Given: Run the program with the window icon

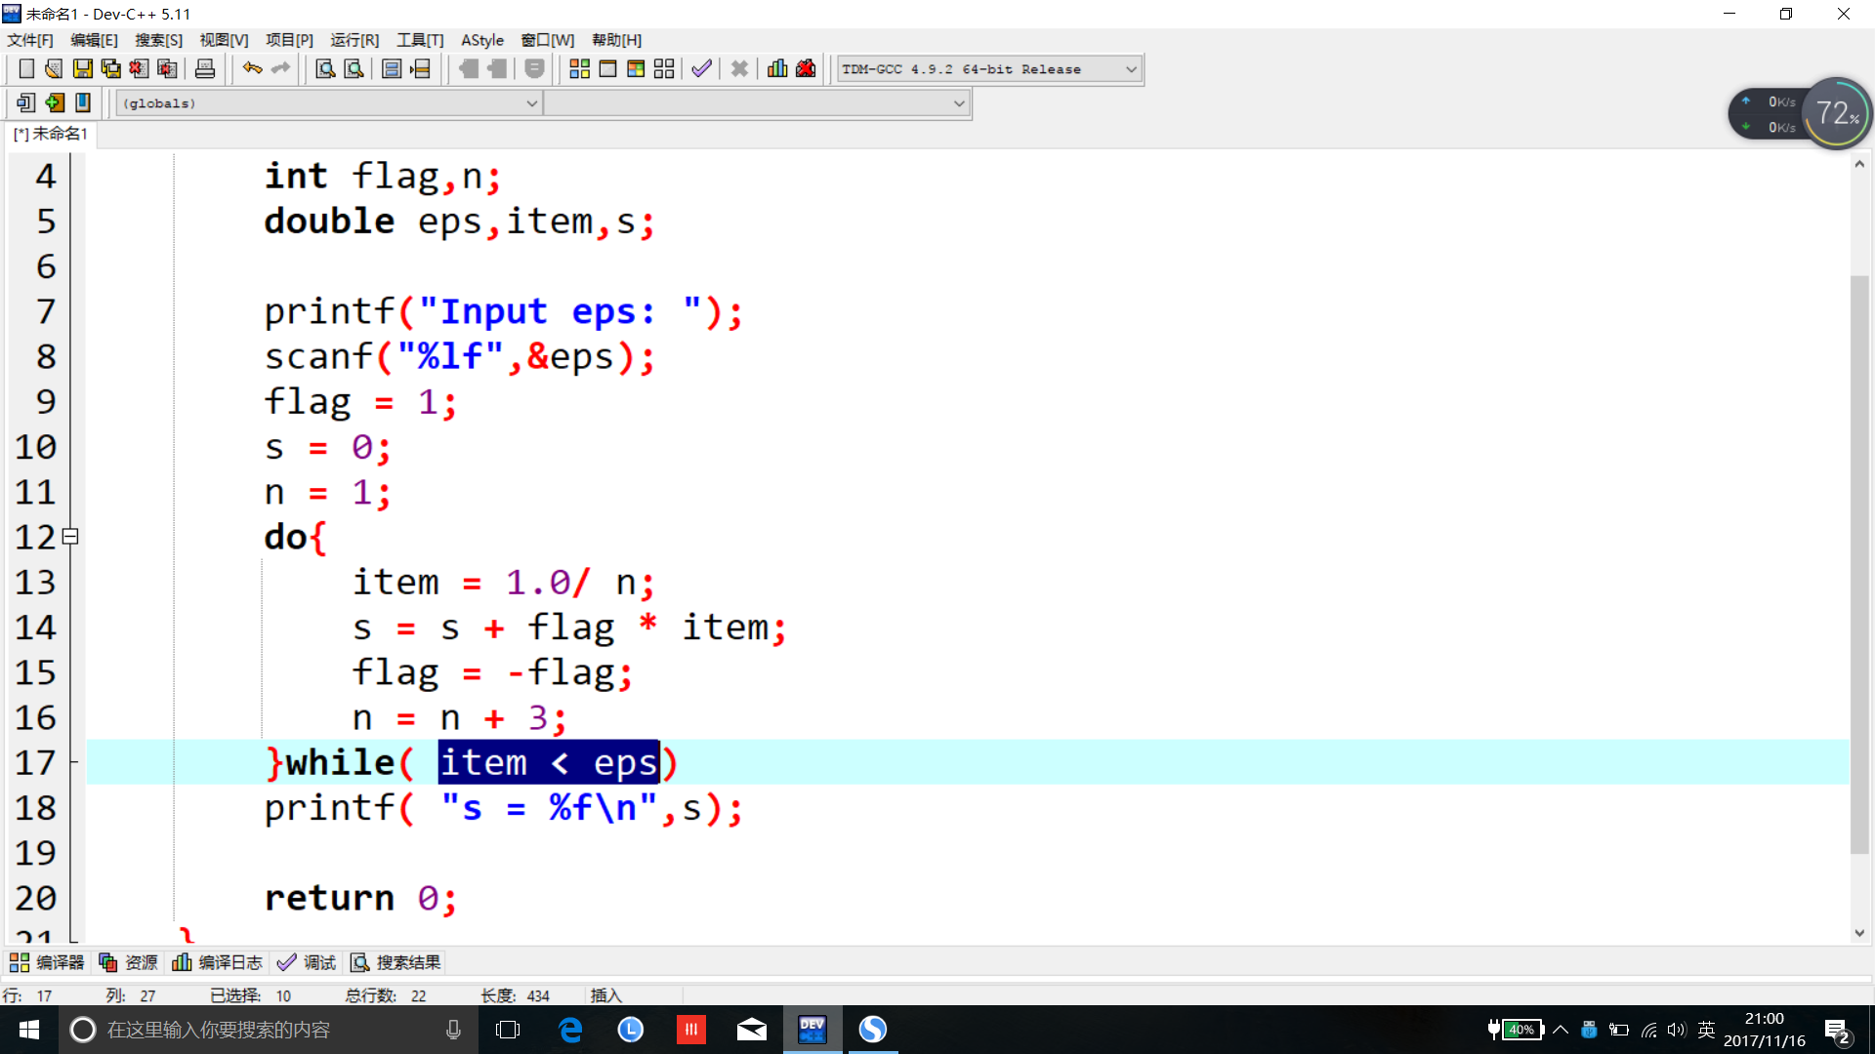Looking at the screenshot, I should (607, 68).
